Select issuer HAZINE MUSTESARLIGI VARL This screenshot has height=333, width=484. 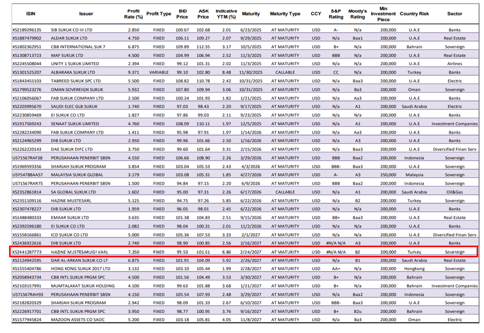(x=79, y=252)
